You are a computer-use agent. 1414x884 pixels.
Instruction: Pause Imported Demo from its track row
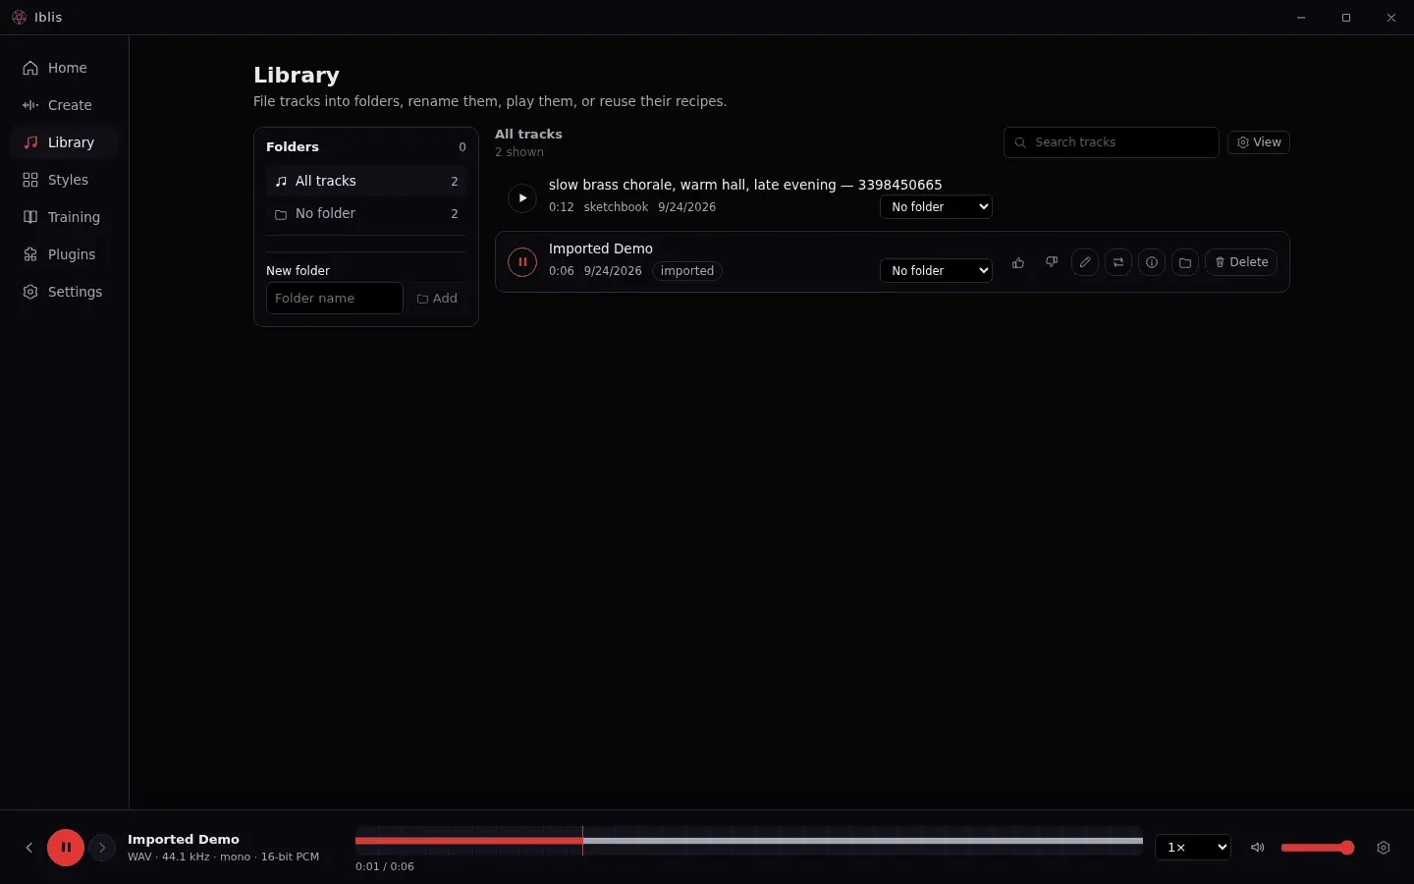pyautogui.click(x=522, y=262)
